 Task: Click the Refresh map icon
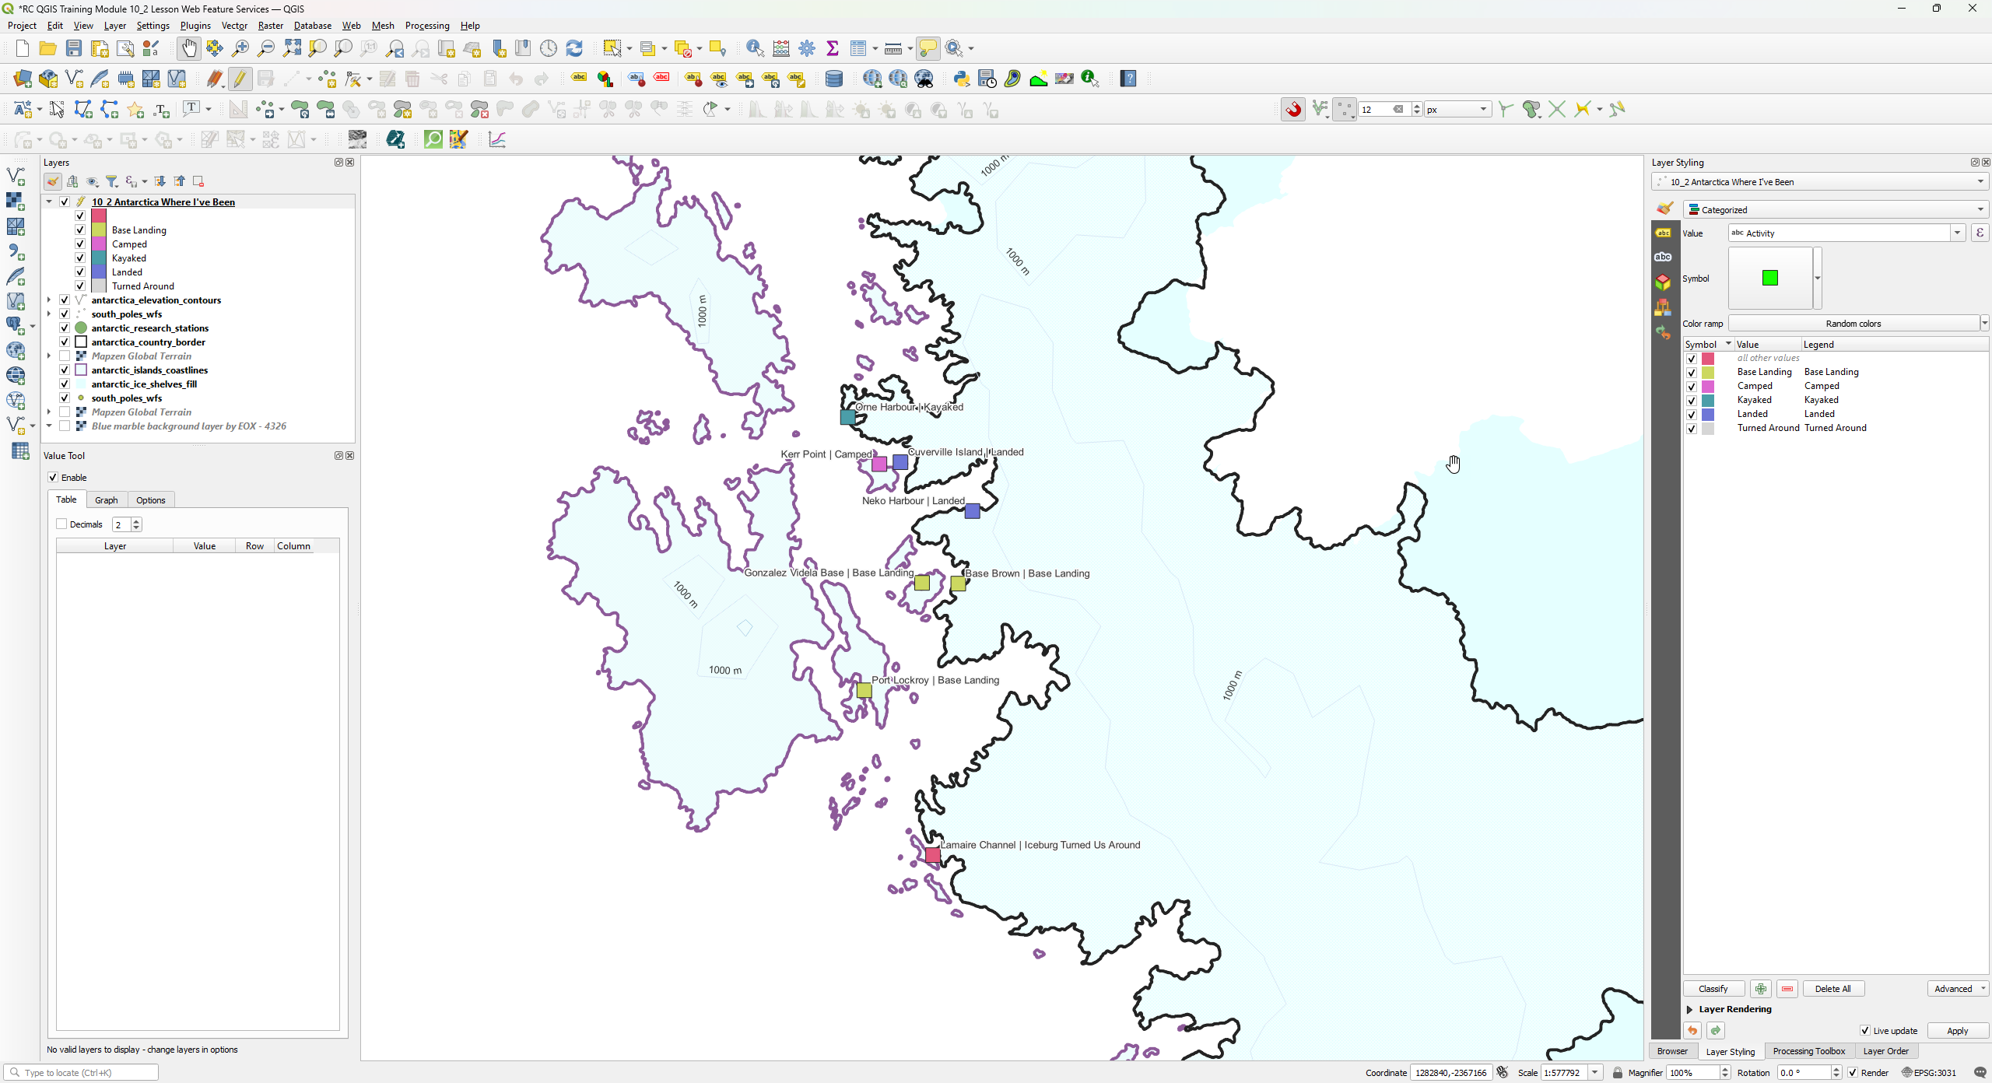point(574,49)
